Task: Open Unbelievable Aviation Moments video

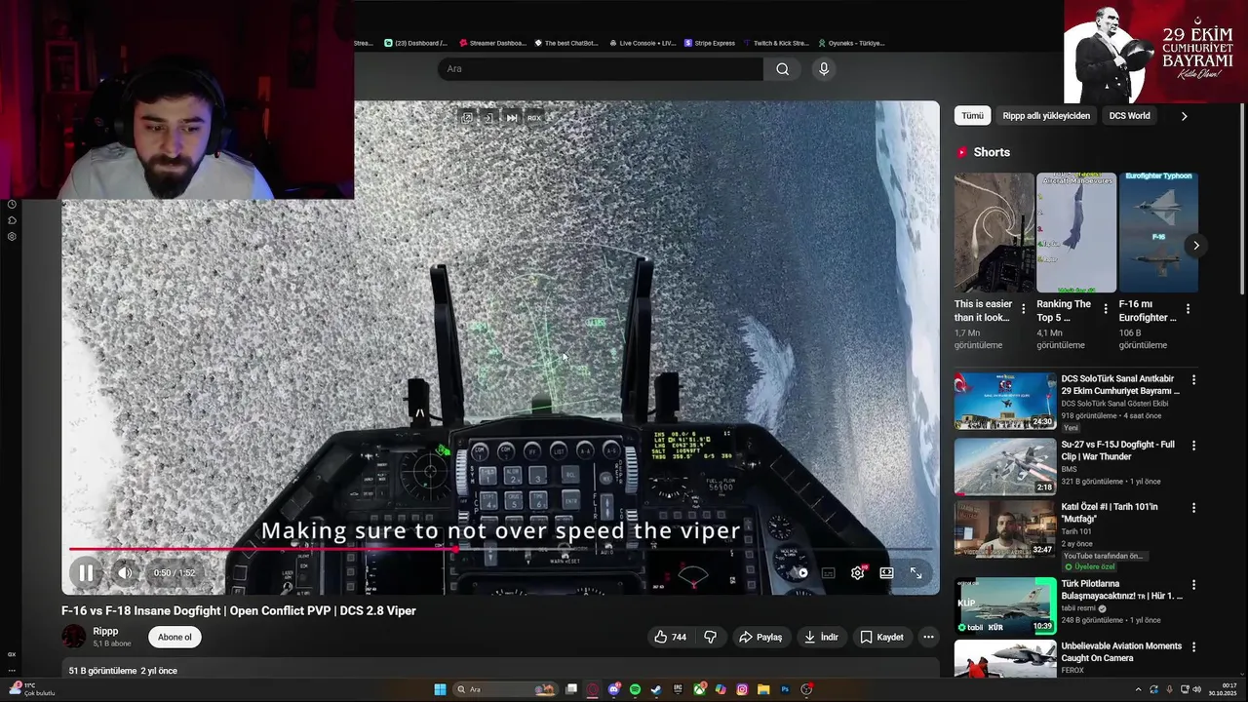Action: pyautogui.click(x=1005, y=659)
